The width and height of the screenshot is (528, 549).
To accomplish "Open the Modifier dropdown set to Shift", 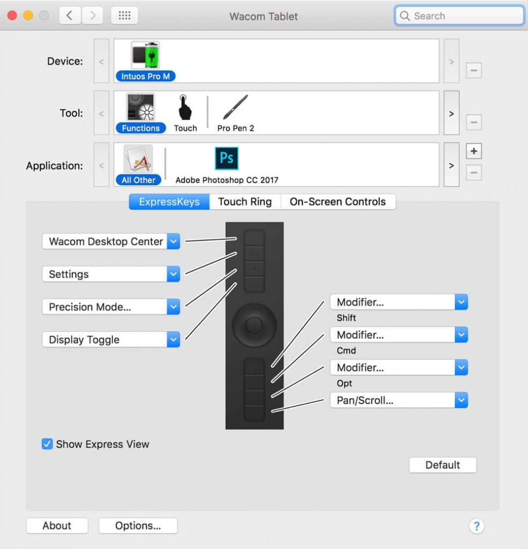I will (x=399, y=302).
